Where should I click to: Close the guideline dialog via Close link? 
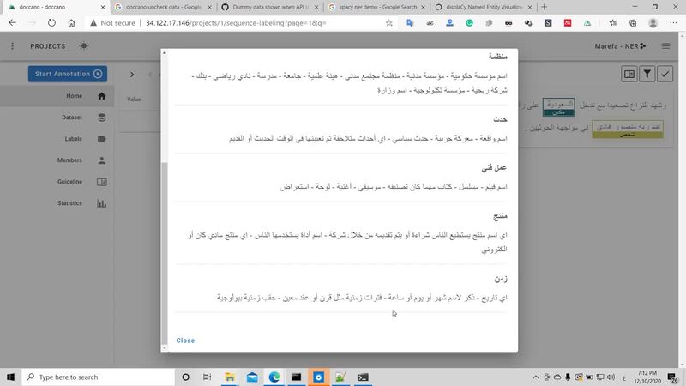[185, 341]
